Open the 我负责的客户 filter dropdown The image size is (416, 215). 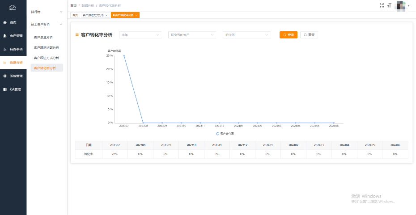click(x=192, y=35)
